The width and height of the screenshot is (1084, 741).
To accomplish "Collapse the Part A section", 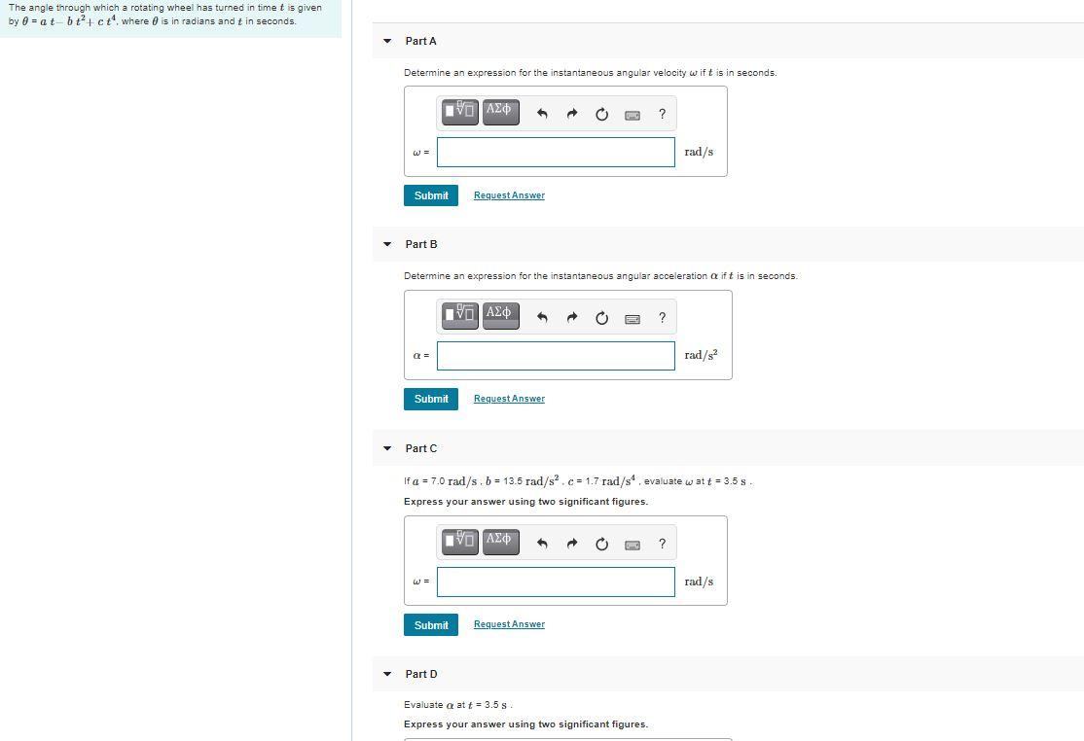I will click(x=387, y=41).
